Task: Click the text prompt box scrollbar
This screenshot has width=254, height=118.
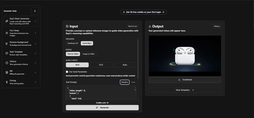Action: click(x=135, y=89)
